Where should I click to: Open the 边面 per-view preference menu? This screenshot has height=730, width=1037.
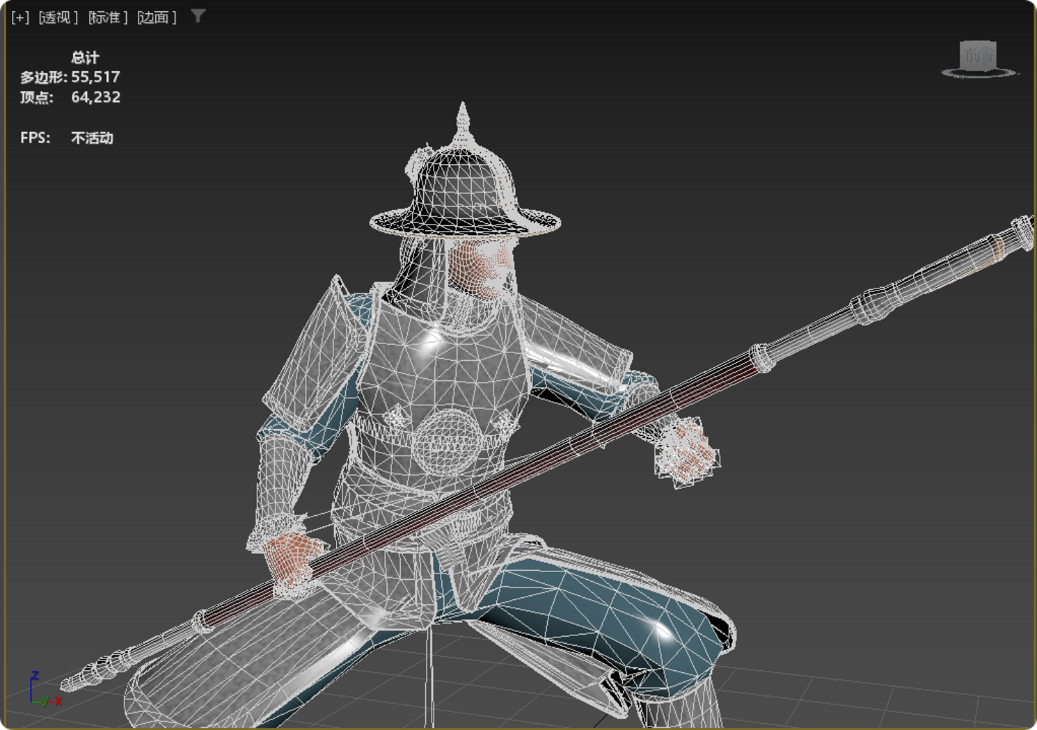pyautogui.click(x=157, y=17)
